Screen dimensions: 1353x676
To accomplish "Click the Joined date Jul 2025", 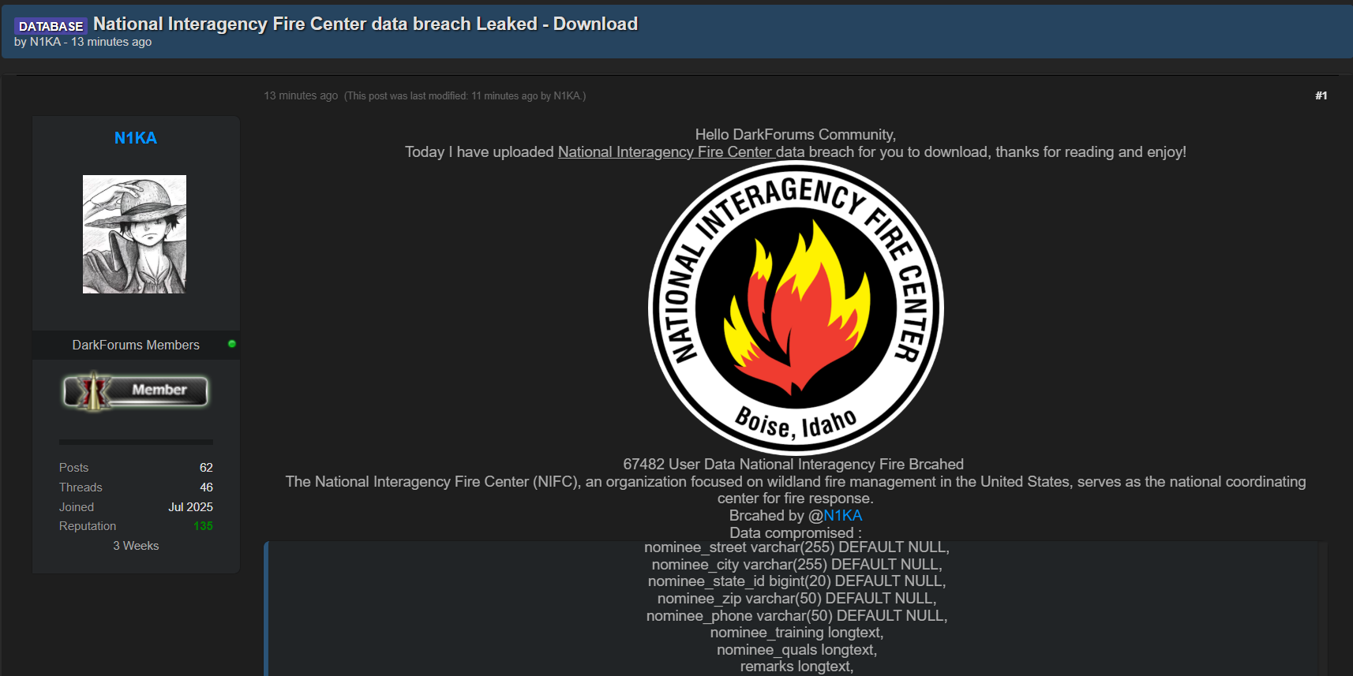I will pyautogui.click(x=190, y=507).
